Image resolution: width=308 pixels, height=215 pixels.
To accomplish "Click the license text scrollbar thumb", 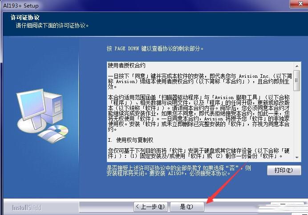I will [296, 81].
